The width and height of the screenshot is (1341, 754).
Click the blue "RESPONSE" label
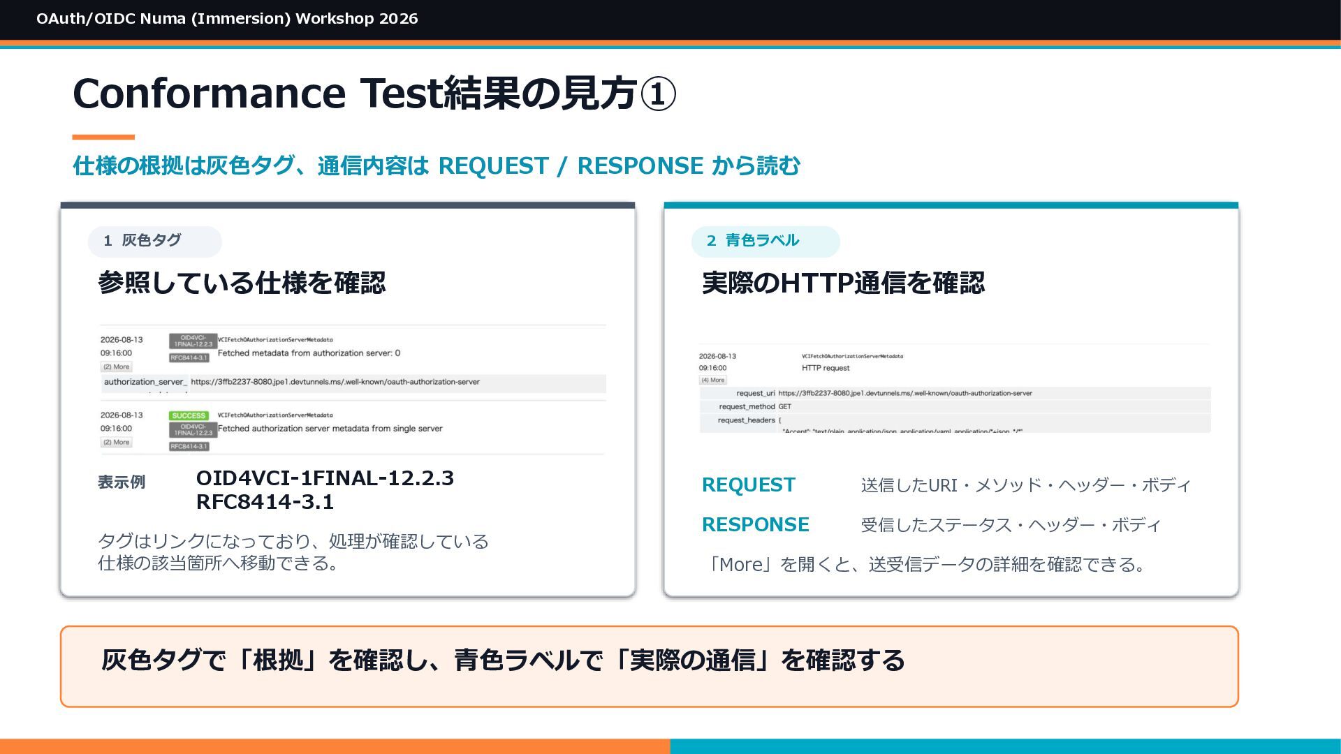(755, 525)
